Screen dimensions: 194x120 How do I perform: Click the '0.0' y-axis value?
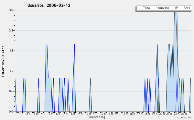(11, 112)
